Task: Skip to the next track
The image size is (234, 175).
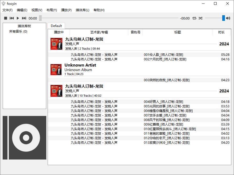Action: (x=24, y=18)
